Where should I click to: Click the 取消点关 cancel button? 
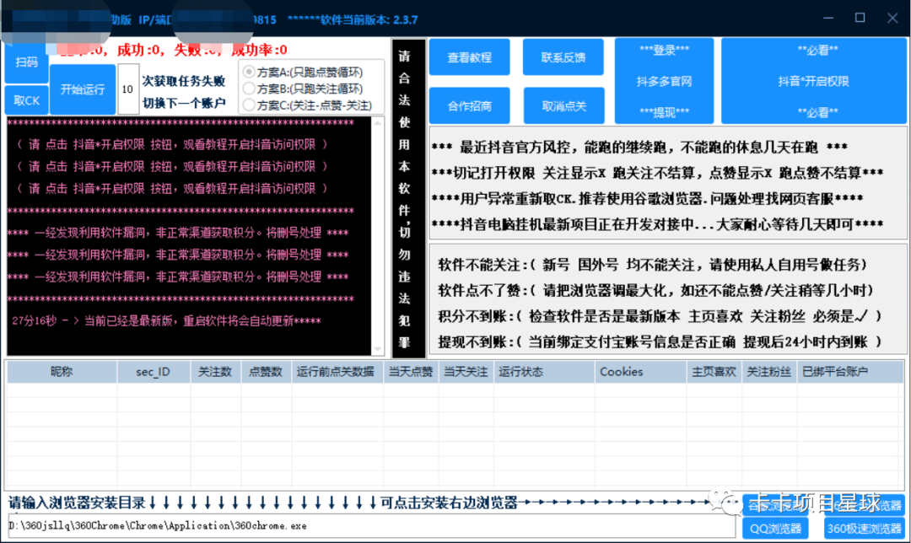[561, 105]
